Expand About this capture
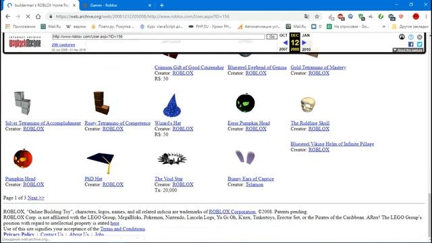432x243 pixels. [x=408, y=50]
